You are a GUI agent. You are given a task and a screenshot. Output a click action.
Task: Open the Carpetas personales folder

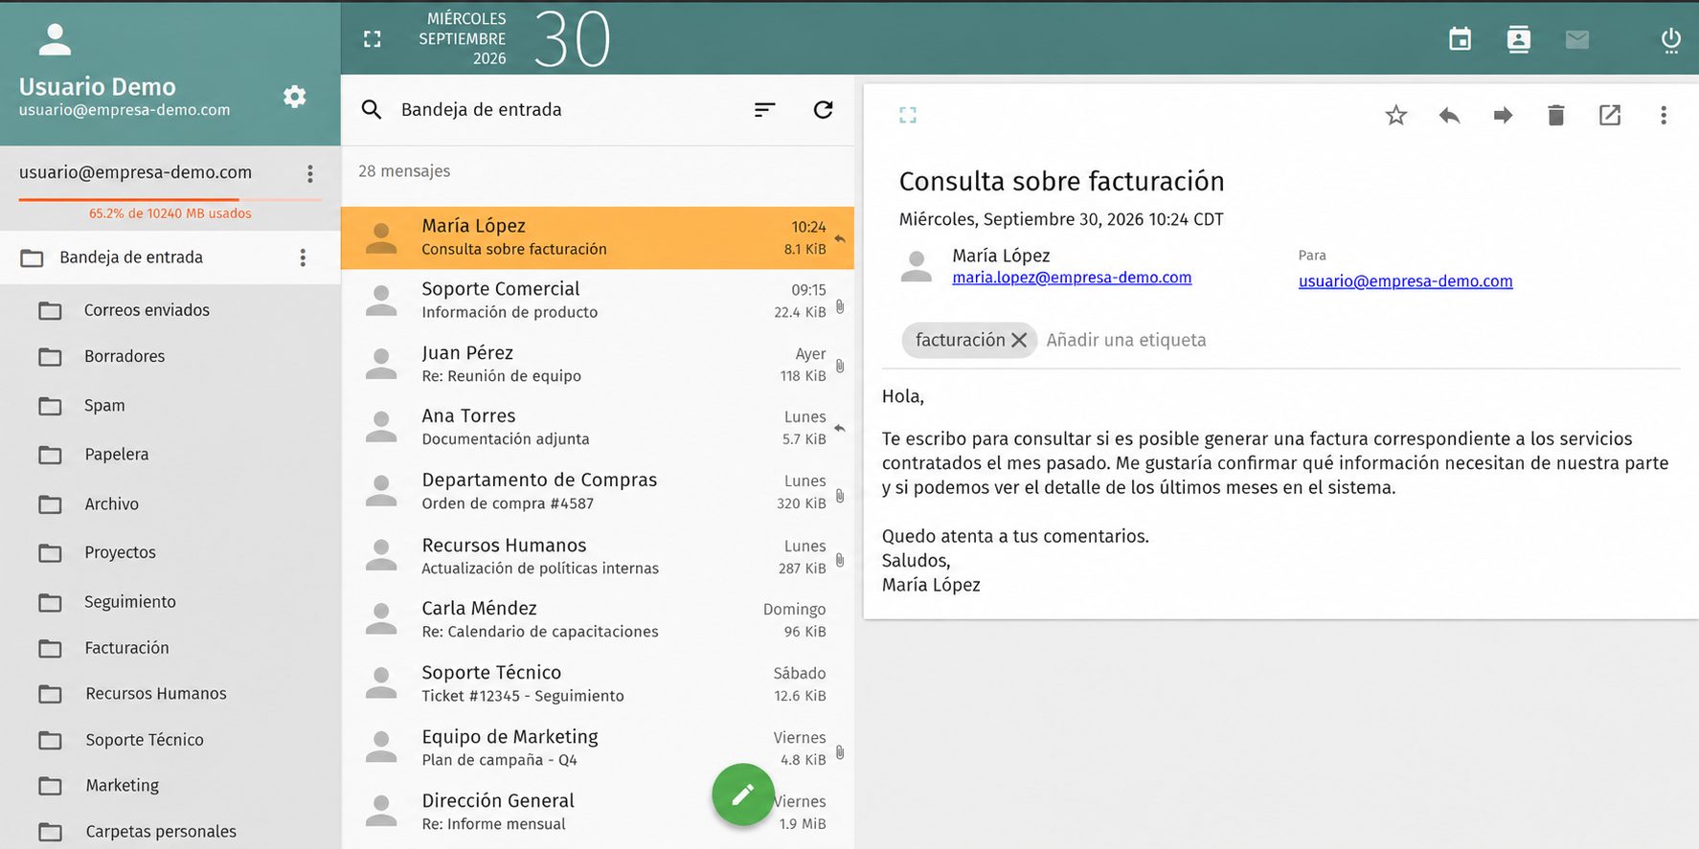point(170,832)
